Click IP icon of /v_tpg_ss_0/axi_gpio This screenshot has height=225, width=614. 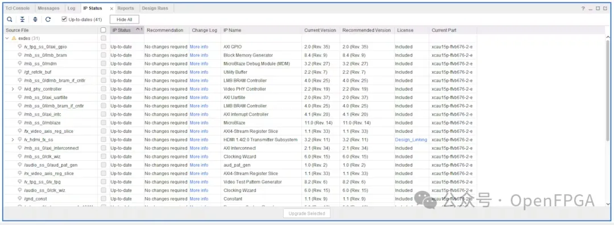[20, 47]
